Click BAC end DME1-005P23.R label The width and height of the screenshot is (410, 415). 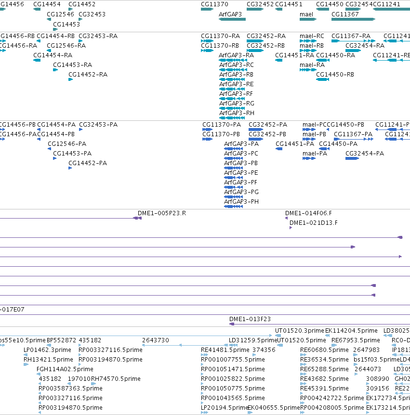[x=162, y=213]
